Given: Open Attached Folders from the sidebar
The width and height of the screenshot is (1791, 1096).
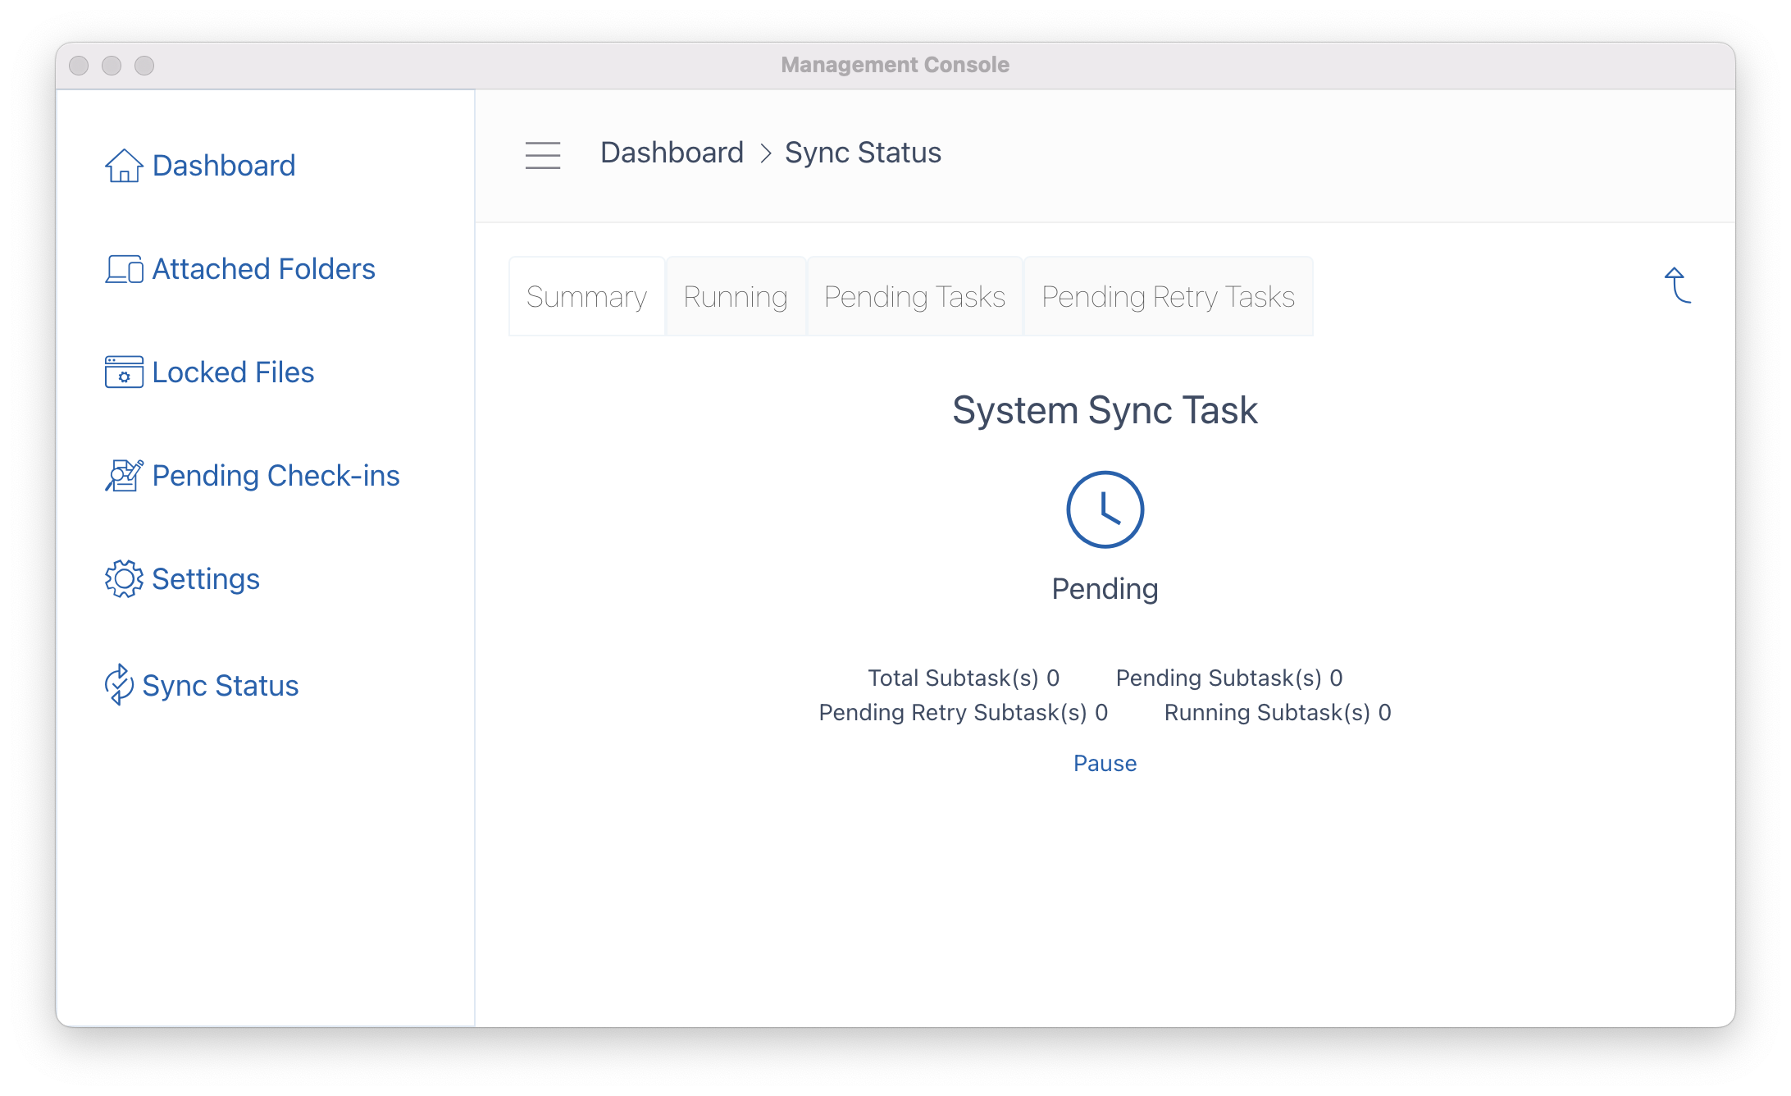Looking at the screenshot, I should (x=264, y=269).
